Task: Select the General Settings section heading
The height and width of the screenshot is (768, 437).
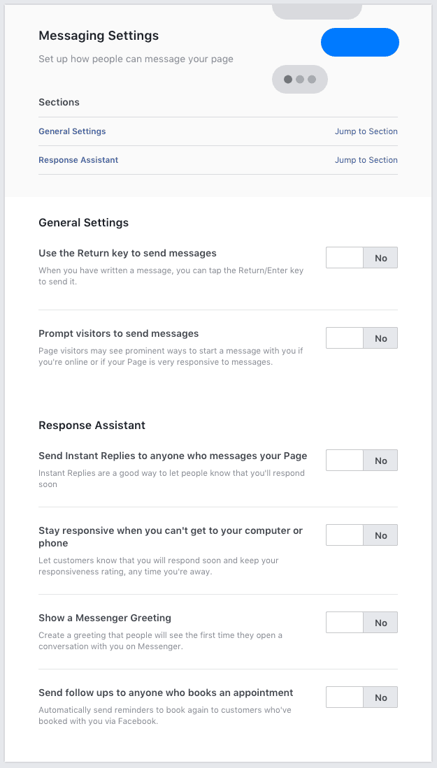Action: tap(83, 223)
